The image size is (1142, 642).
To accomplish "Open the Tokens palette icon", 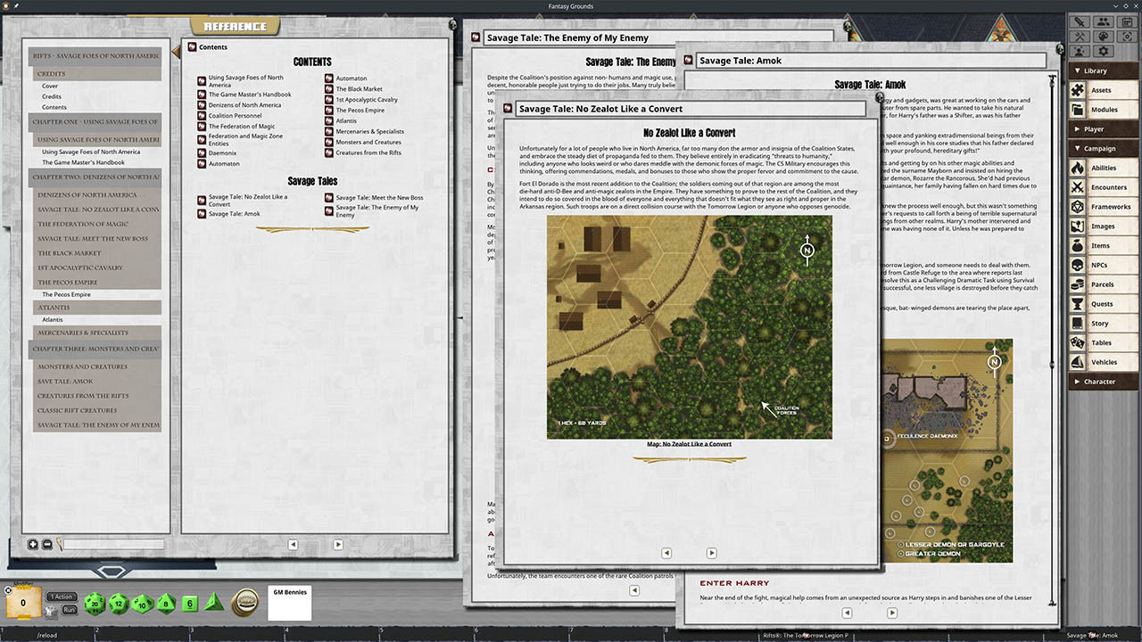I will (x=1104, y=36).
